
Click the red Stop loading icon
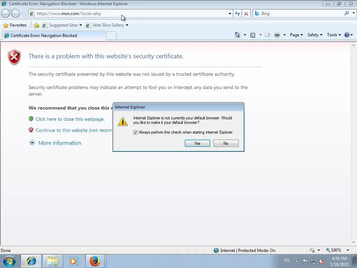point(246,14)
